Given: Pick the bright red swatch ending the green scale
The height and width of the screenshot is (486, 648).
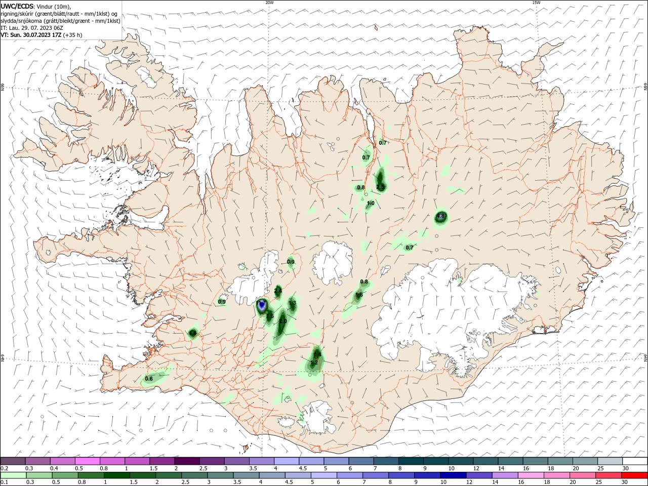Looking at the screenshot, I should click(x=634, y=475).
